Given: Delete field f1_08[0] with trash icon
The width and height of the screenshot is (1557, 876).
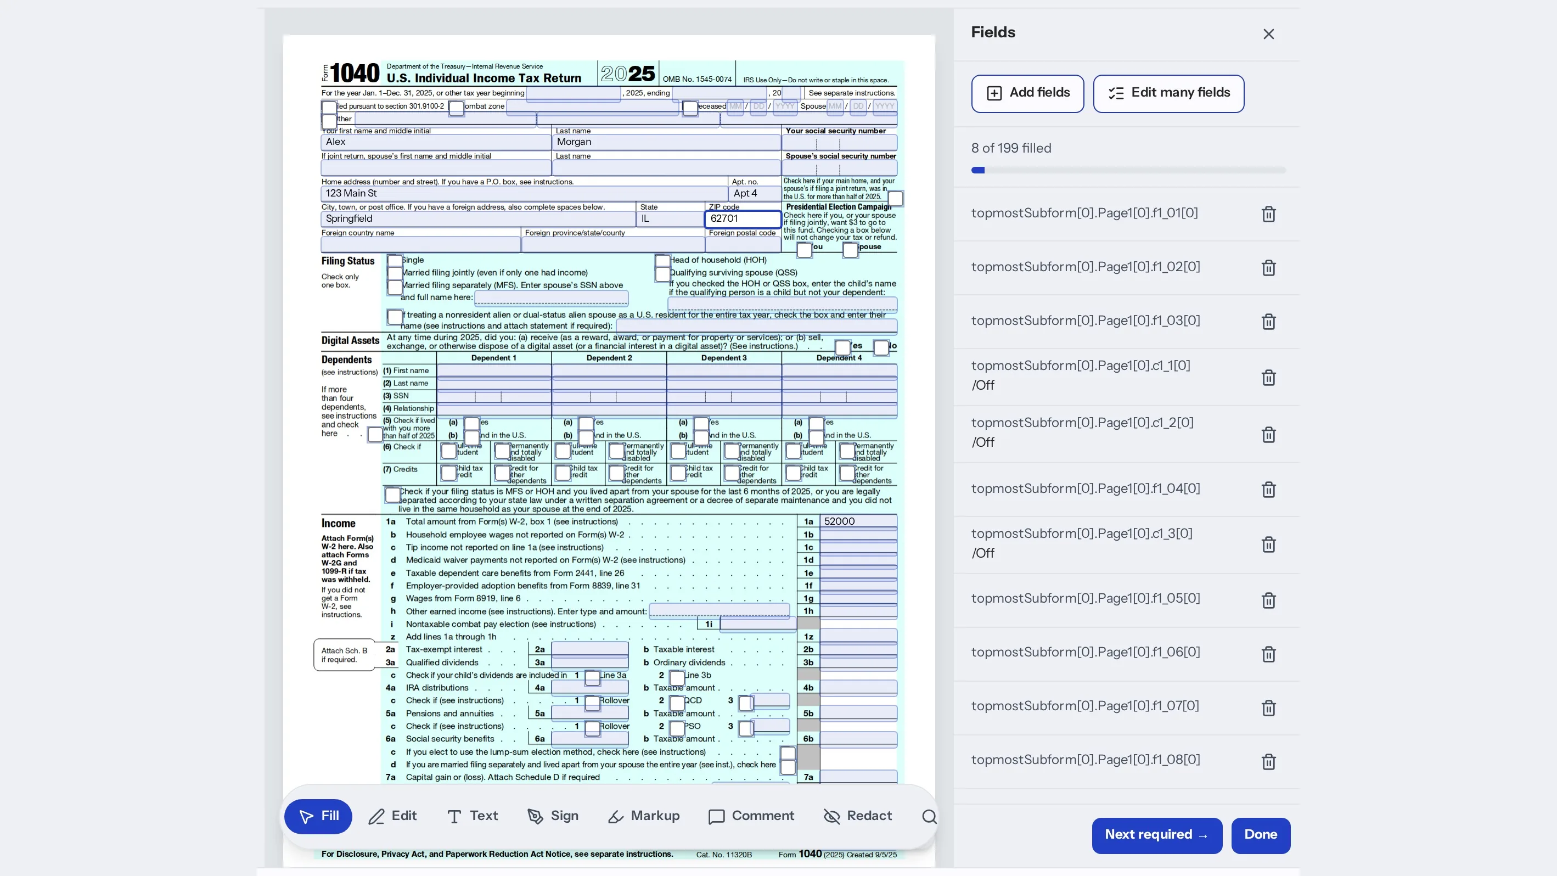Looking at the screenshot, I should point(1268,762).
